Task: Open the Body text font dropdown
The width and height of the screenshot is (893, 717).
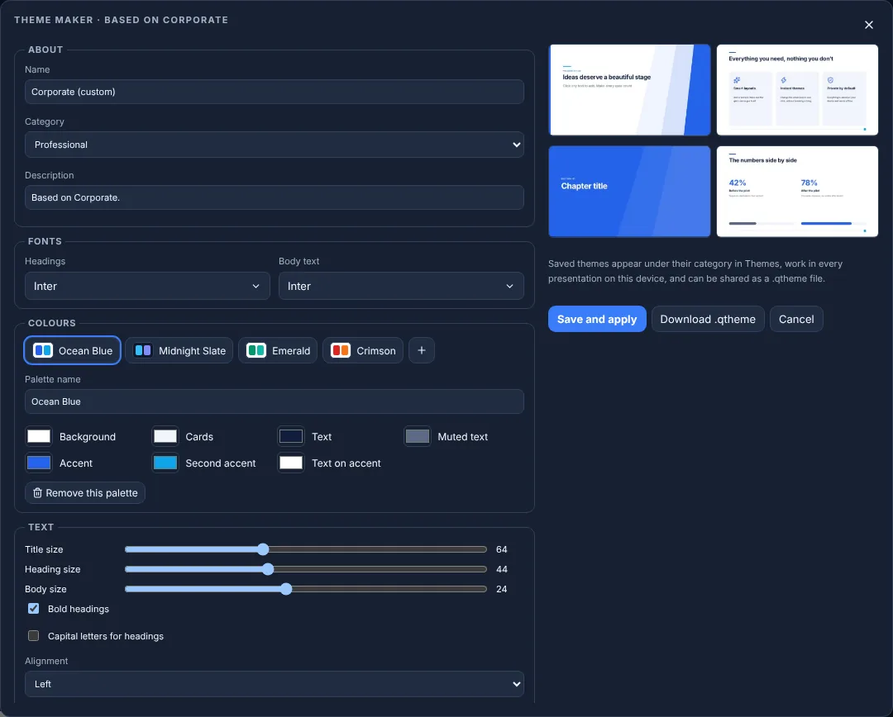Action: click(401, 286)
